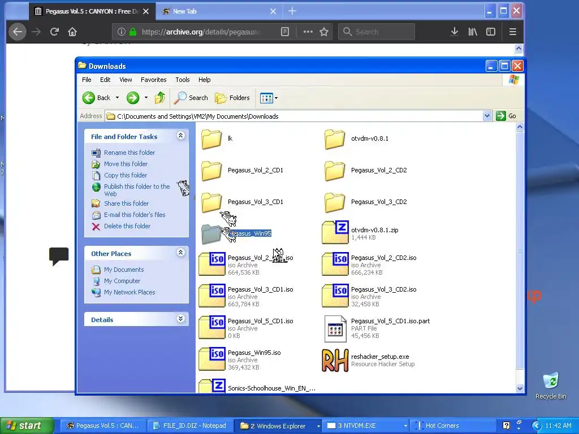This screenshot has width=579, height=434.
Task: Open the Tools menu
Action: (x=183, y=80)
